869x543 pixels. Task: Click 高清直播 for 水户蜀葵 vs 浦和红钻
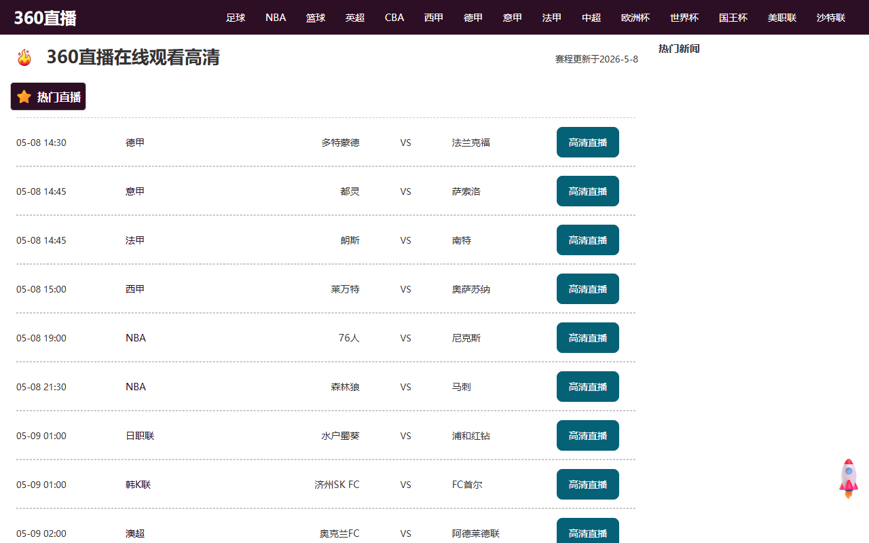click(x=588, y=436)
